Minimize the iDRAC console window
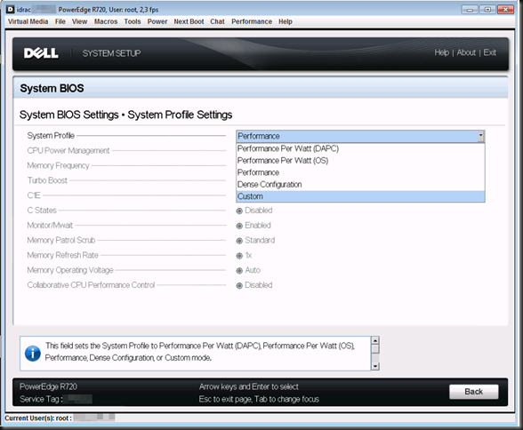 [x=470, y=10]
